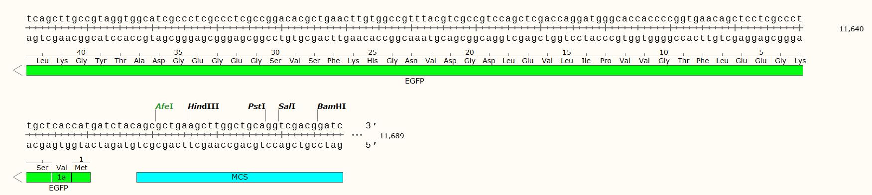Click the left arrow of top EGFP feature
Viewport: 872px width, 195px height.
(18, 71)
